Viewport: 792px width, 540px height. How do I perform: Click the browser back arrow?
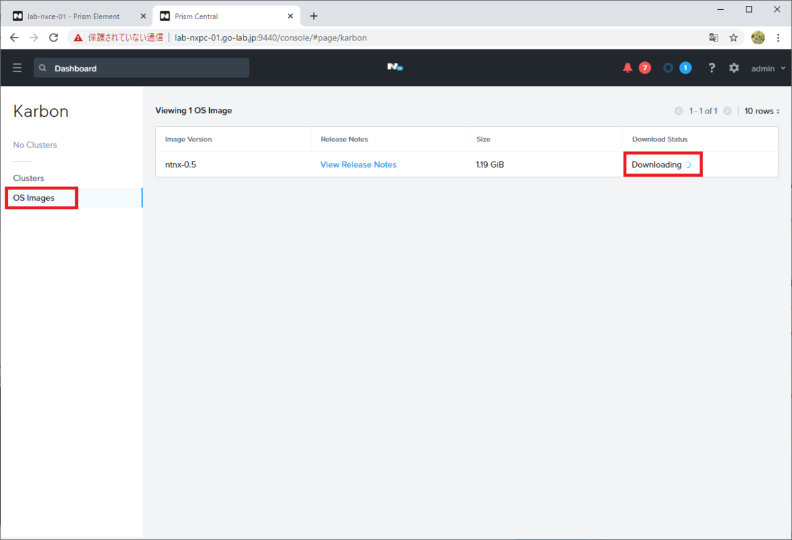pyautogui.click(x=15, y=38)
